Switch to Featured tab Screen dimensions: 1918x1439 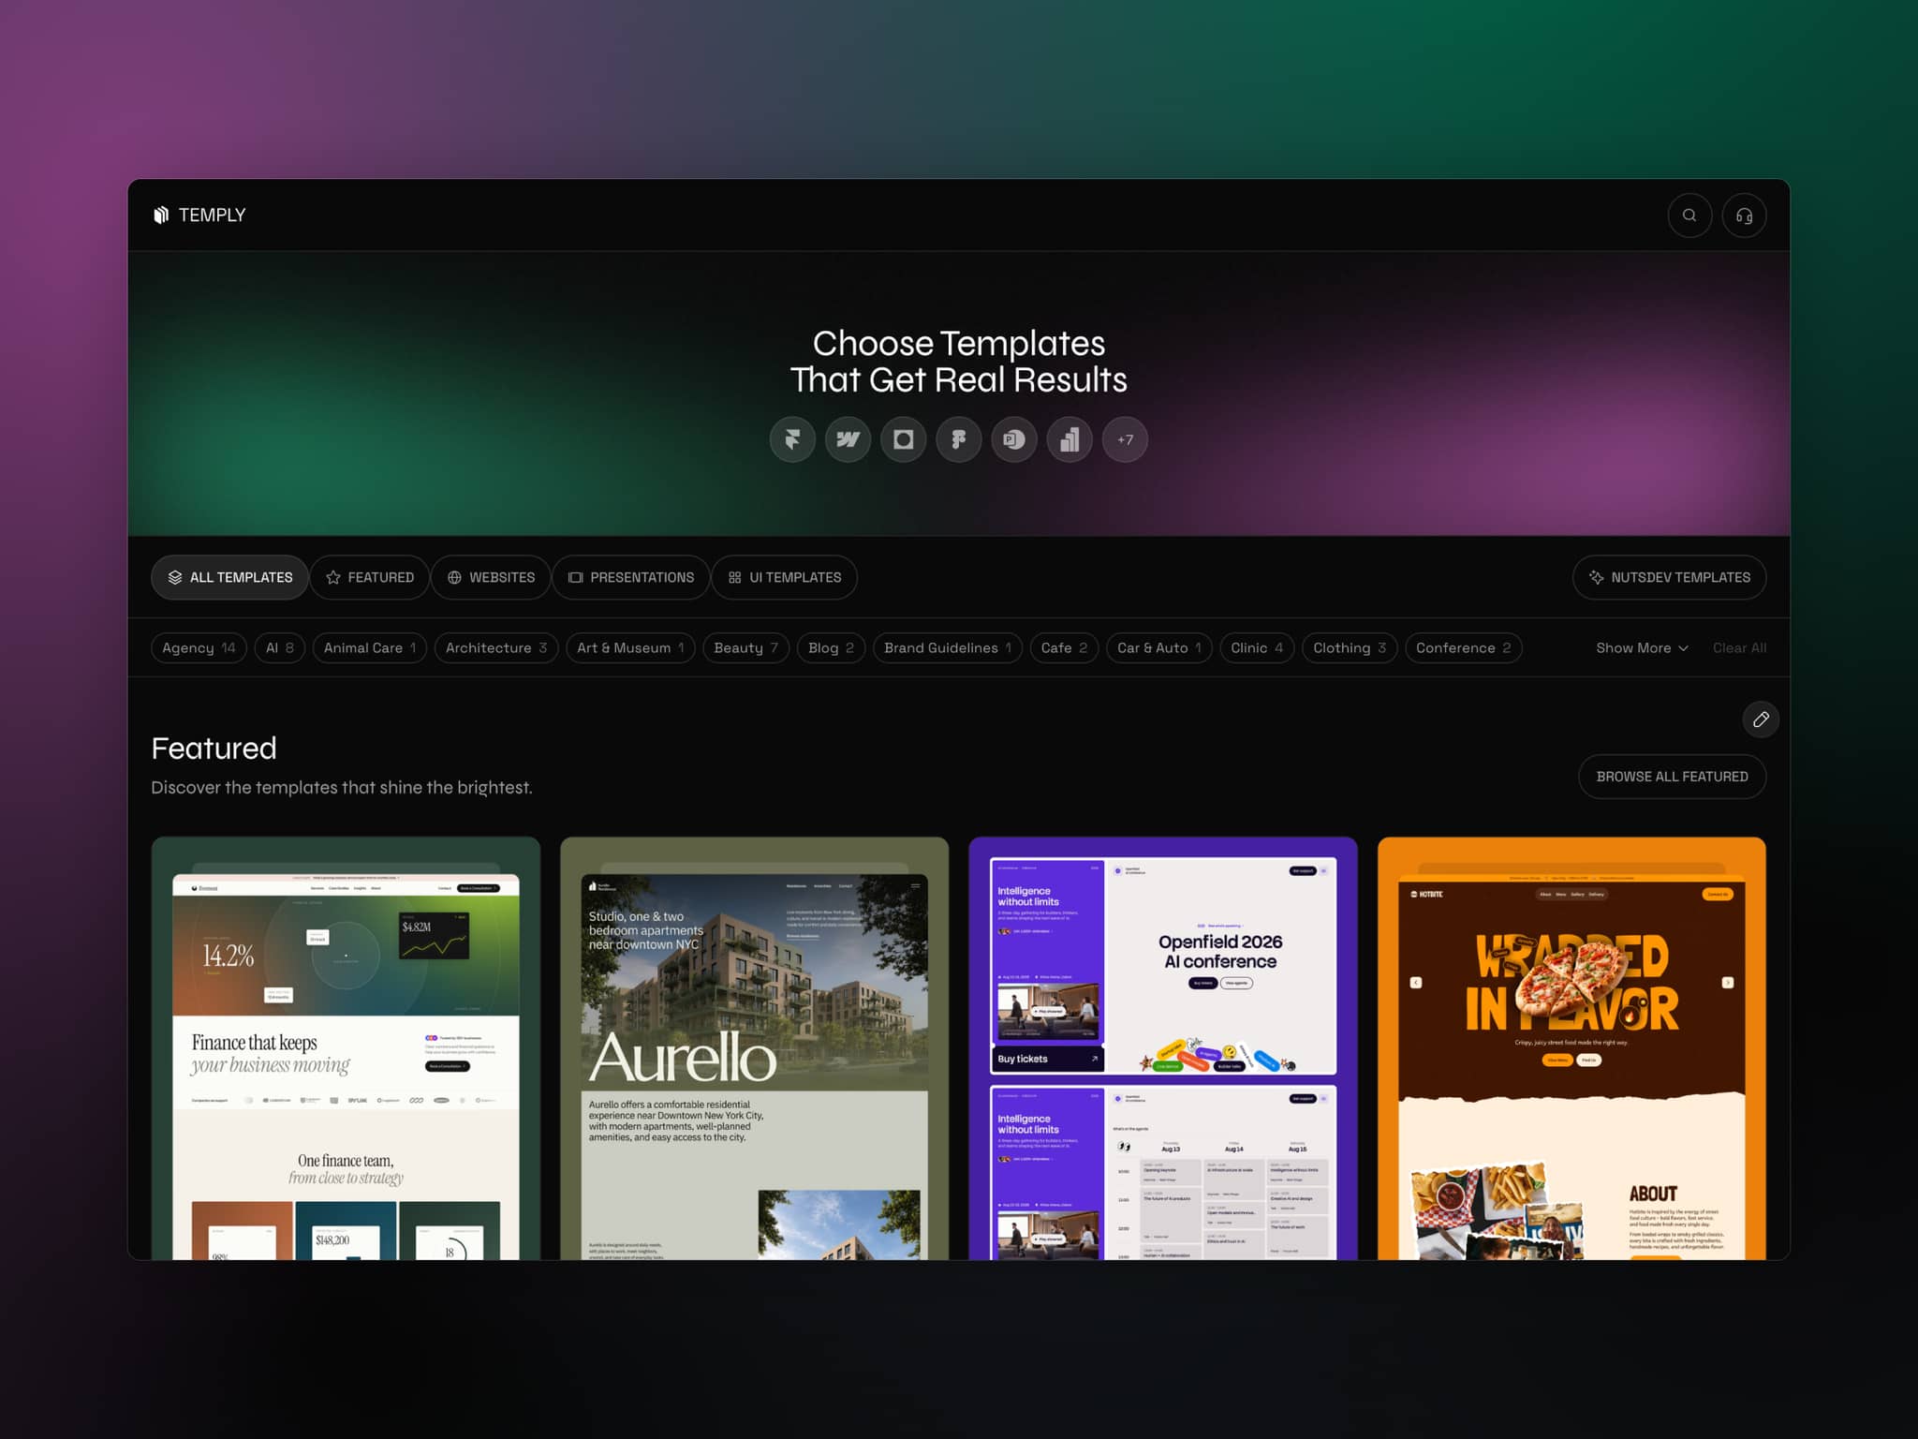click(369, 577)
